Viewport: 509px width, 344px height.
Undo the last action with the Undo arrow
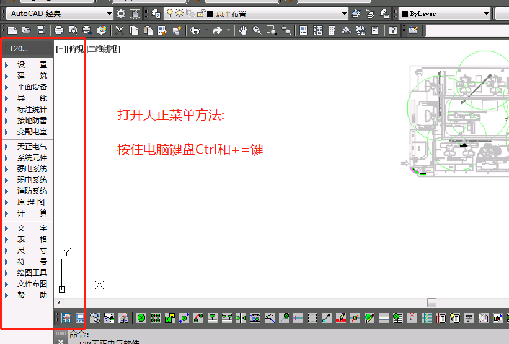point(195,30)
